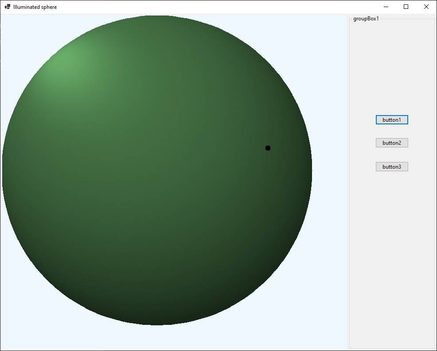Close the Illuminated sphere window
Viewport: 437px width, 351px height.
[x=426, y=7]
